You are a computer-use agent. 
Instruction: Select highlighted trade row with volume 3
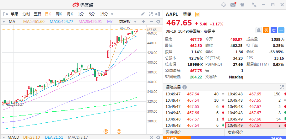pos(256,125)
